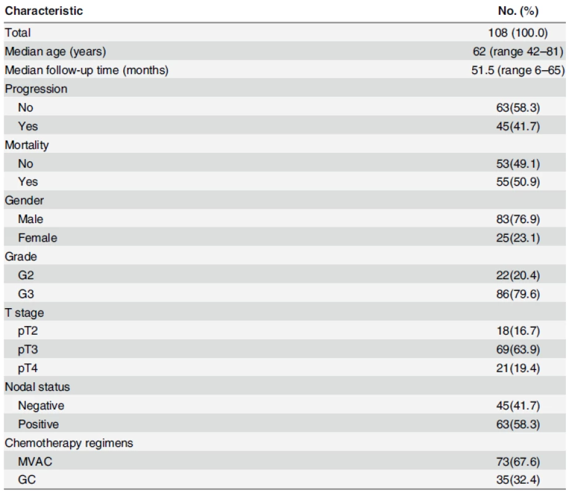Viewport: 569px width, 493px height.
Task: Select the G3 row label
Action: [x=26, y=293]
